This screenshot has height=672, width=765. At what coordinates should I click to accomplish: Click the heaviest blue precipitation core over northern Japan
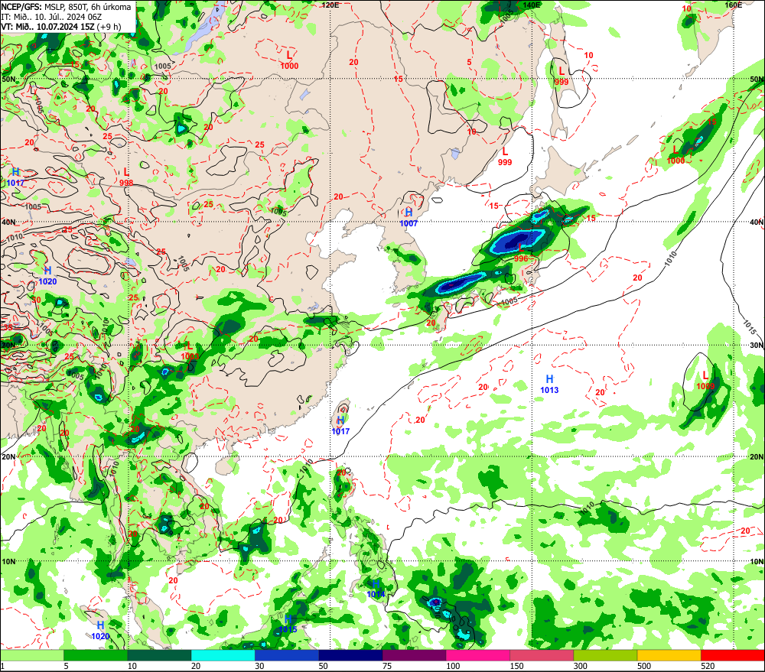(x=518, y=240)
